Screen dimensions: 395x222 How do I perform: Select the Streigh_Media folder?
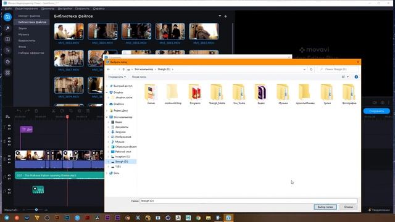tap(217, 94)
